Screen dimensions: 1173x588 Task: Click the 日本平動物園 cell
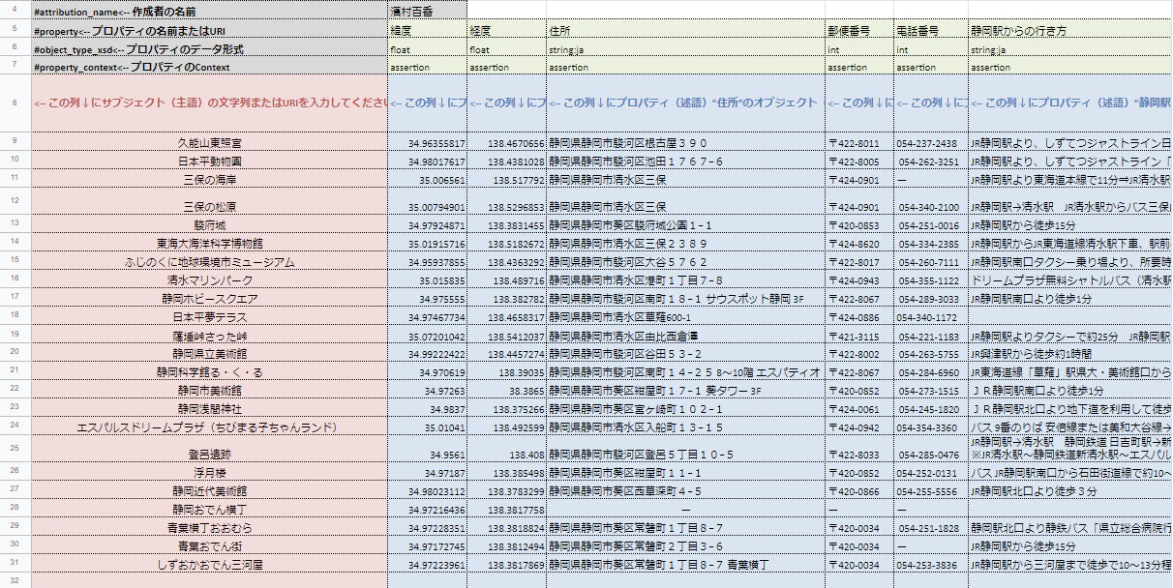pos(209,162)
